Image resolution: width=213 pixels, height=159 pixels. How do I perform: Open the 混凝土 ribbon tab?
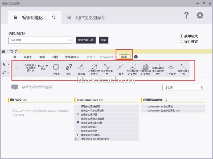(28, 57)
